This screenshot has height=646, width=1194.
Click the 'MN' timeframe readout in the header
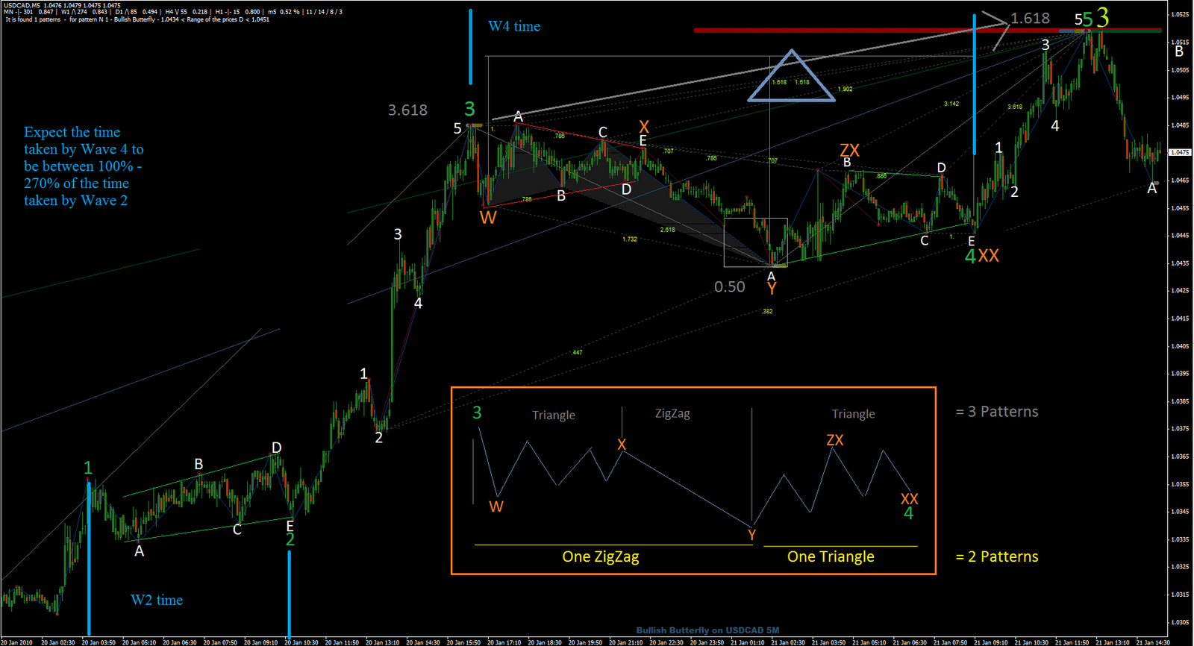[29, 12]
